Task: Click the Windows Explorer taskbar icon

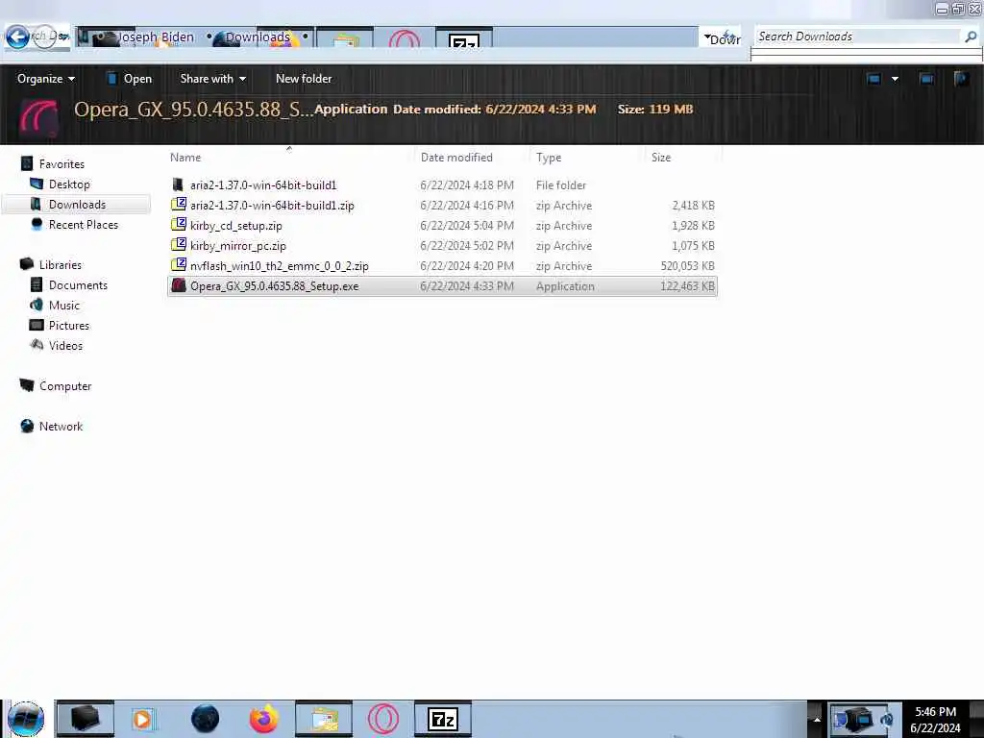Action: tap(324, 719)
